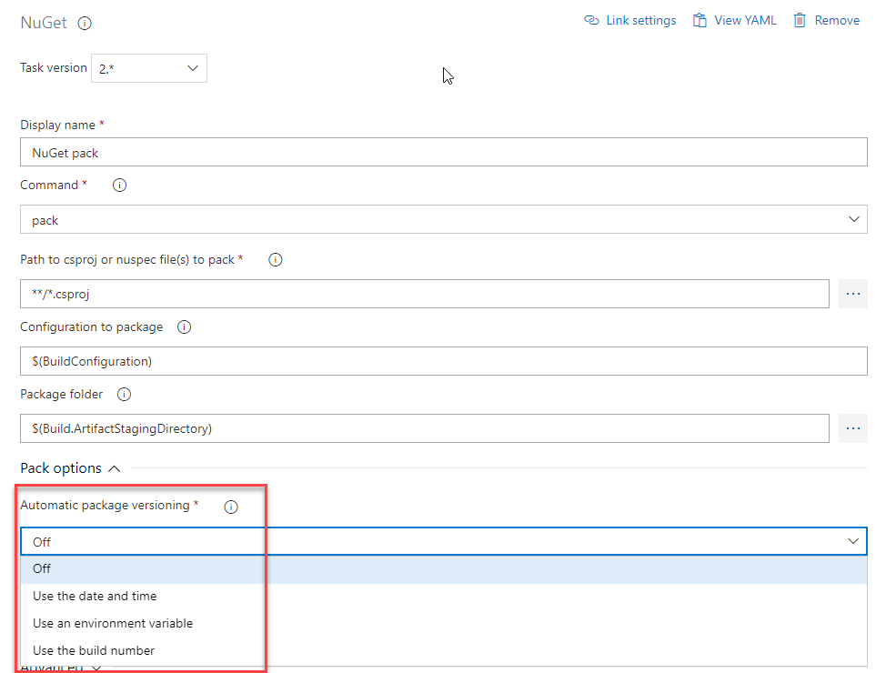
Task: Click the Task version label
Action: [x=54, y=67]
